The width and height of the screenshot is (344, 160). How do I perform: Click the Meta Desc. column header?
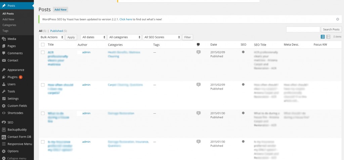[x=291, y=45]
